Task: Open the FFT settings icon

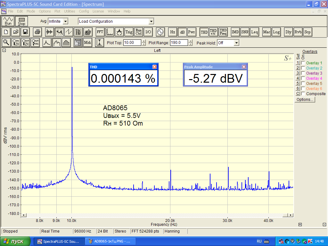Action: (x=100, y=32)
